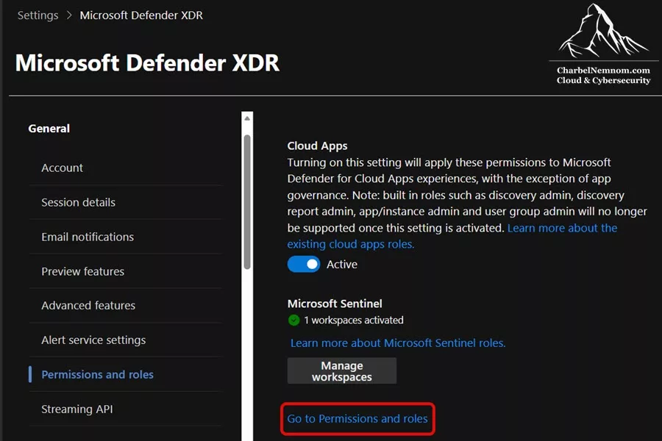
Task: Click the Cloud Apps section heading
Action: (317, 146)
